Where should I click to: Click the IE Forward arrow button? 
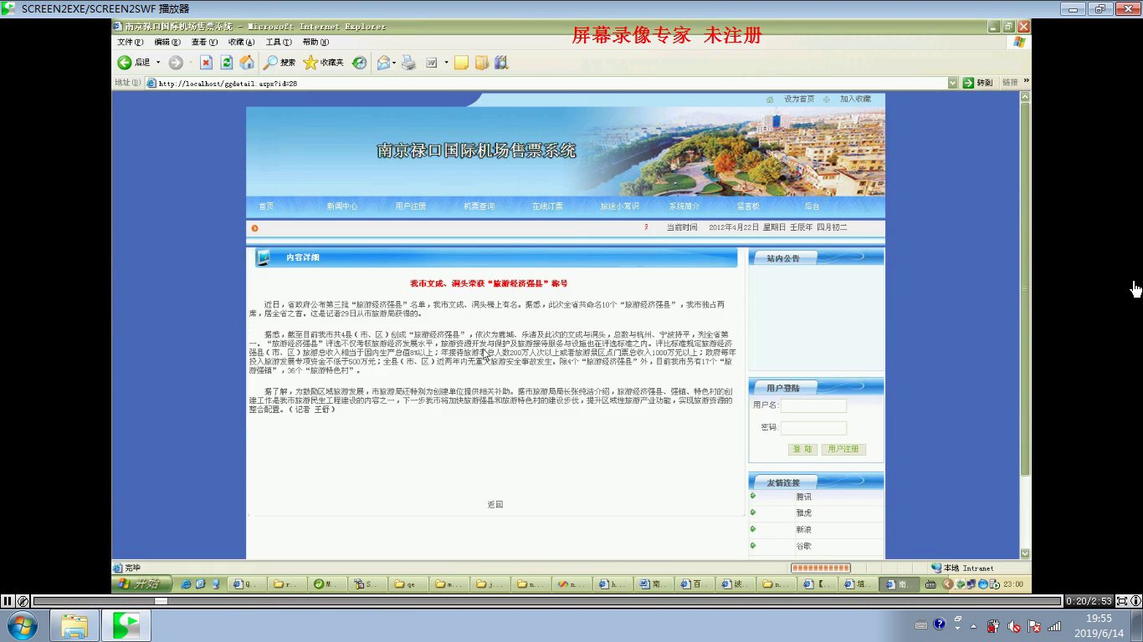click(x=175, y=63)
